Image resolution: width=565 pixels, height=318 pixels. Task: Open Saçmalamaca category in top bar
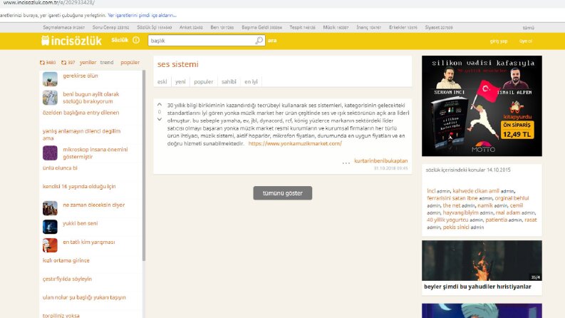pos(64,27)
